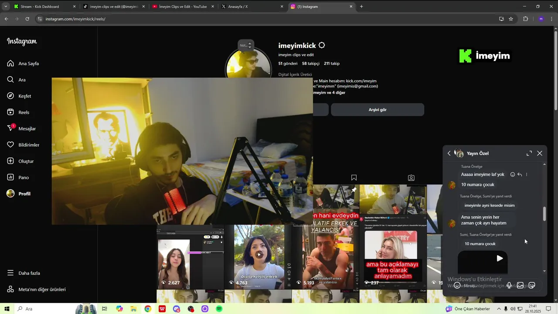
Task: Switch to İmeyim Clips ve Edit YouTube tab
Action: 183,7
